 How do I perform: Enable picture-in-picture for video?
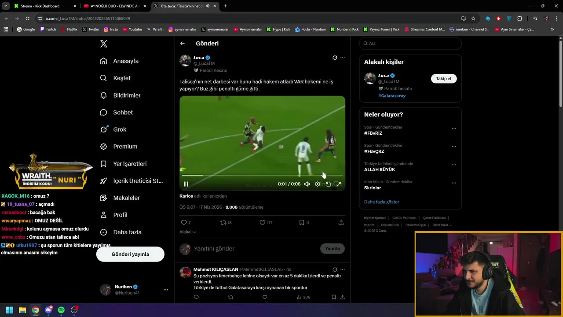click(328, 184)
